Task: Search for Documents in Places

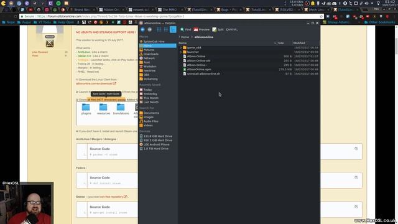Action: pyautogui.click(x=157, y=113)
